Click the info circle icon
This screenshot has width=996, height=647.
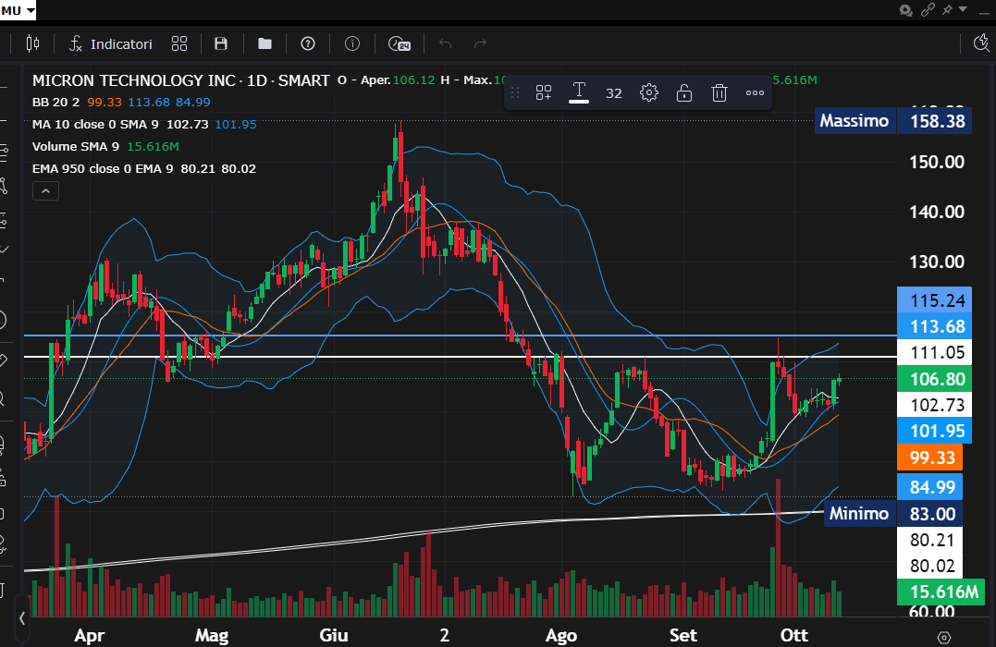click(x=352, y=43)
